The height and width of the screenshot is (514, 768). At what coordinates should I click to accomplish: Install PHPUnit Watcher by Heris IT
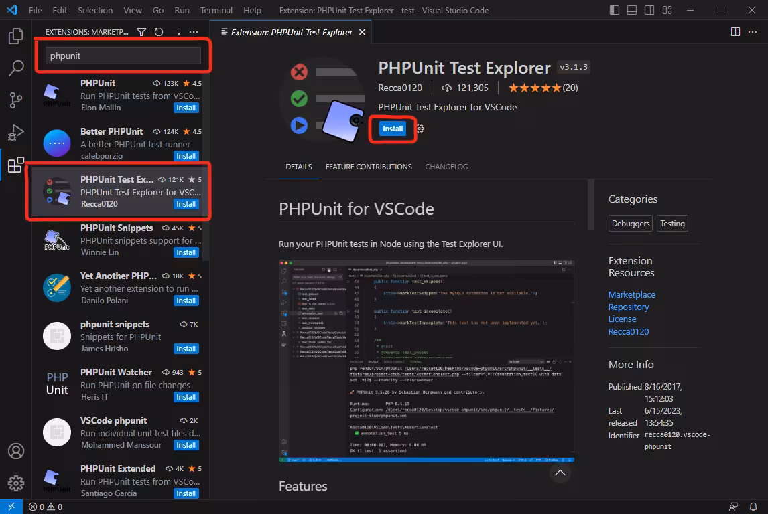(x=186, y=397)
